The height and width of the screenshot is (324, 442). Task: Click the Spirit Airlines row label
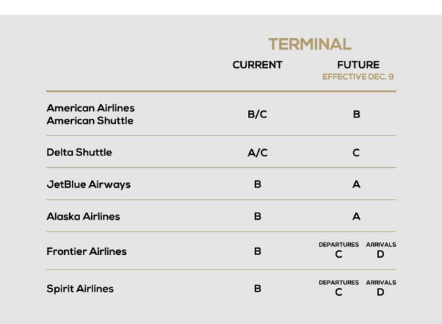[80, 289]
